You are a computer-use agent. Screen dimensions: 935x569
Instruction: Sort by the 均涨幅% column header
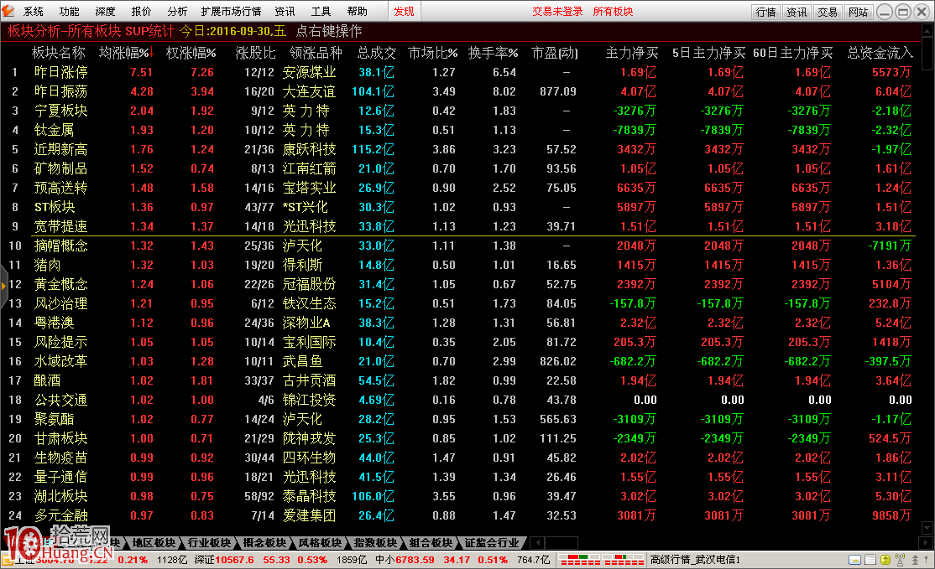[x=126, y=53]
